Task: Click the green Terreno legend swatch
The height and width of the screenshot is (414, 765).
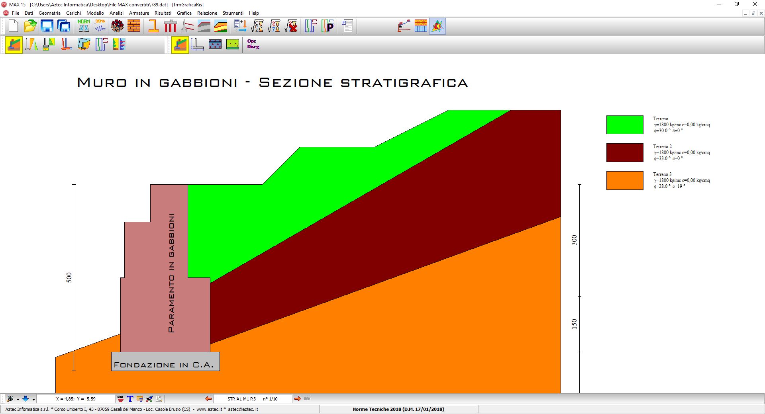Action: (x=624, y=125)
